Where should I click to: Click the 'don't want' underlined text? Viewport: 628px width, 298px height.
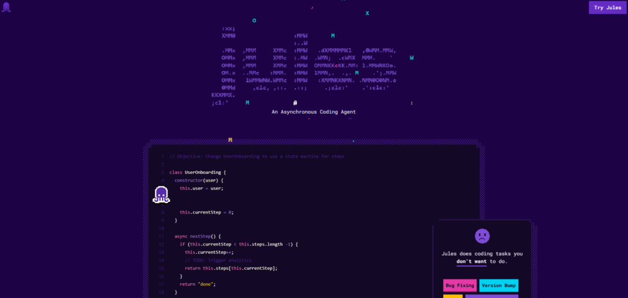tap(472, 262)
